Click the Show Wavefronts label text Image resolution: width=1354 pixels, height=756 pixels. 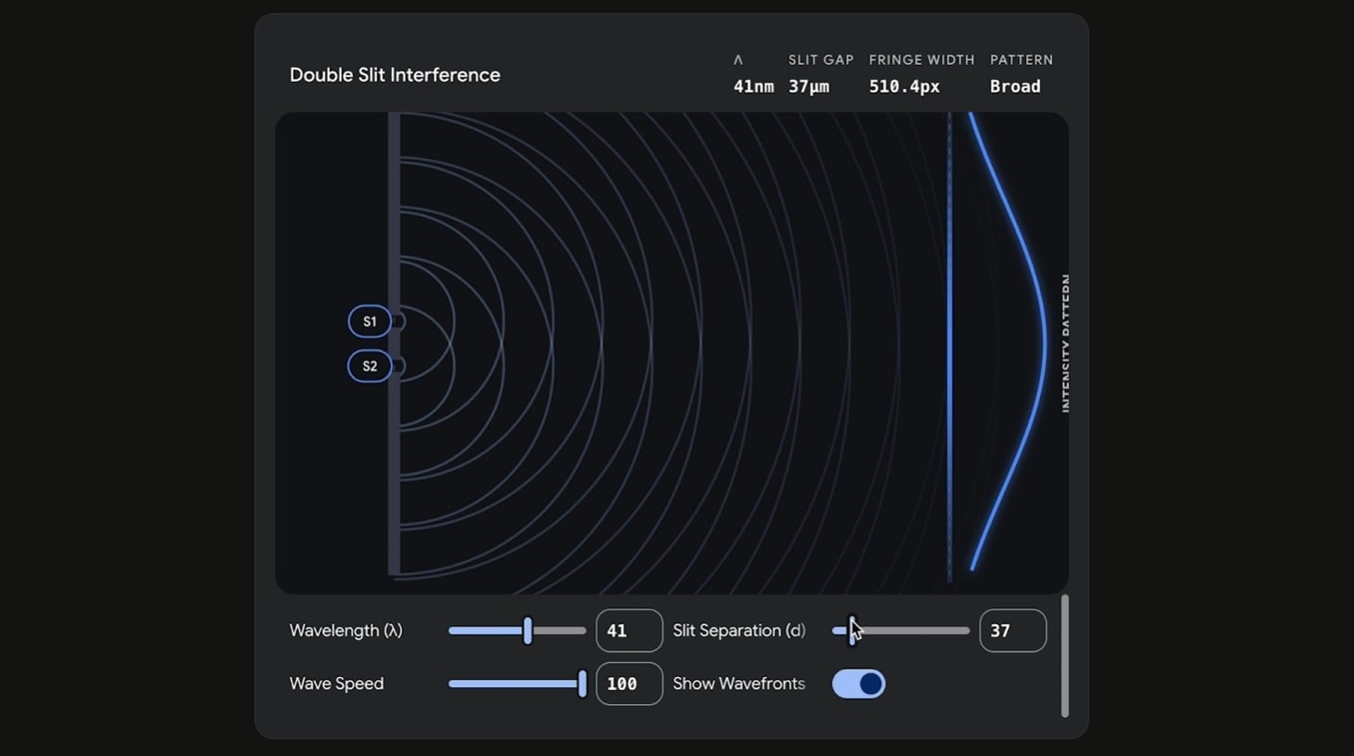pyautogui.click(x=738, y=684)
